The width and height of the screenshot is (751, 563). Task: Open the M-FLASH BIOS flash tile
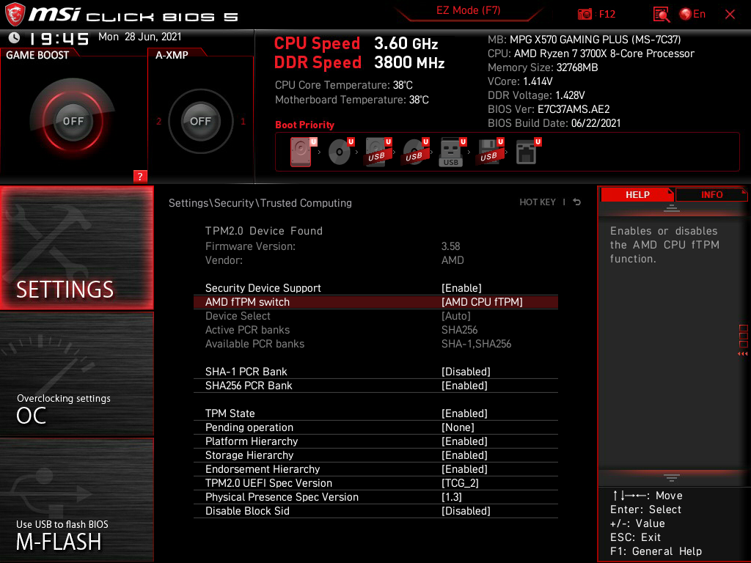click(76, 500)
